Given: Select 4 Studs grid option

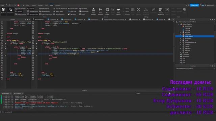Looking at the screenshot, I should (x=126, y=11).
